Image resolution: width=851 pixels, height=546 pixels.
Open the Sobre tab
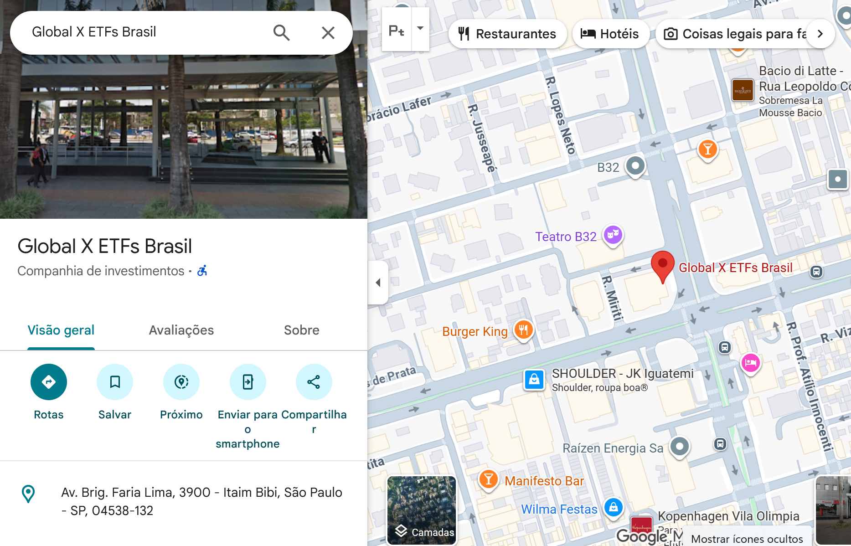tap(302, 330)
